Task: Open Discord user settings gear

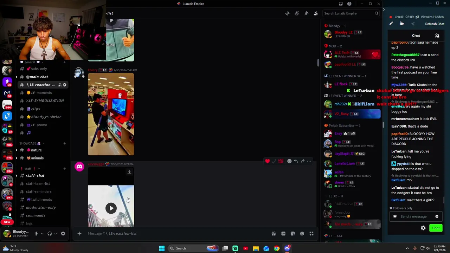Action: [63, 234]
